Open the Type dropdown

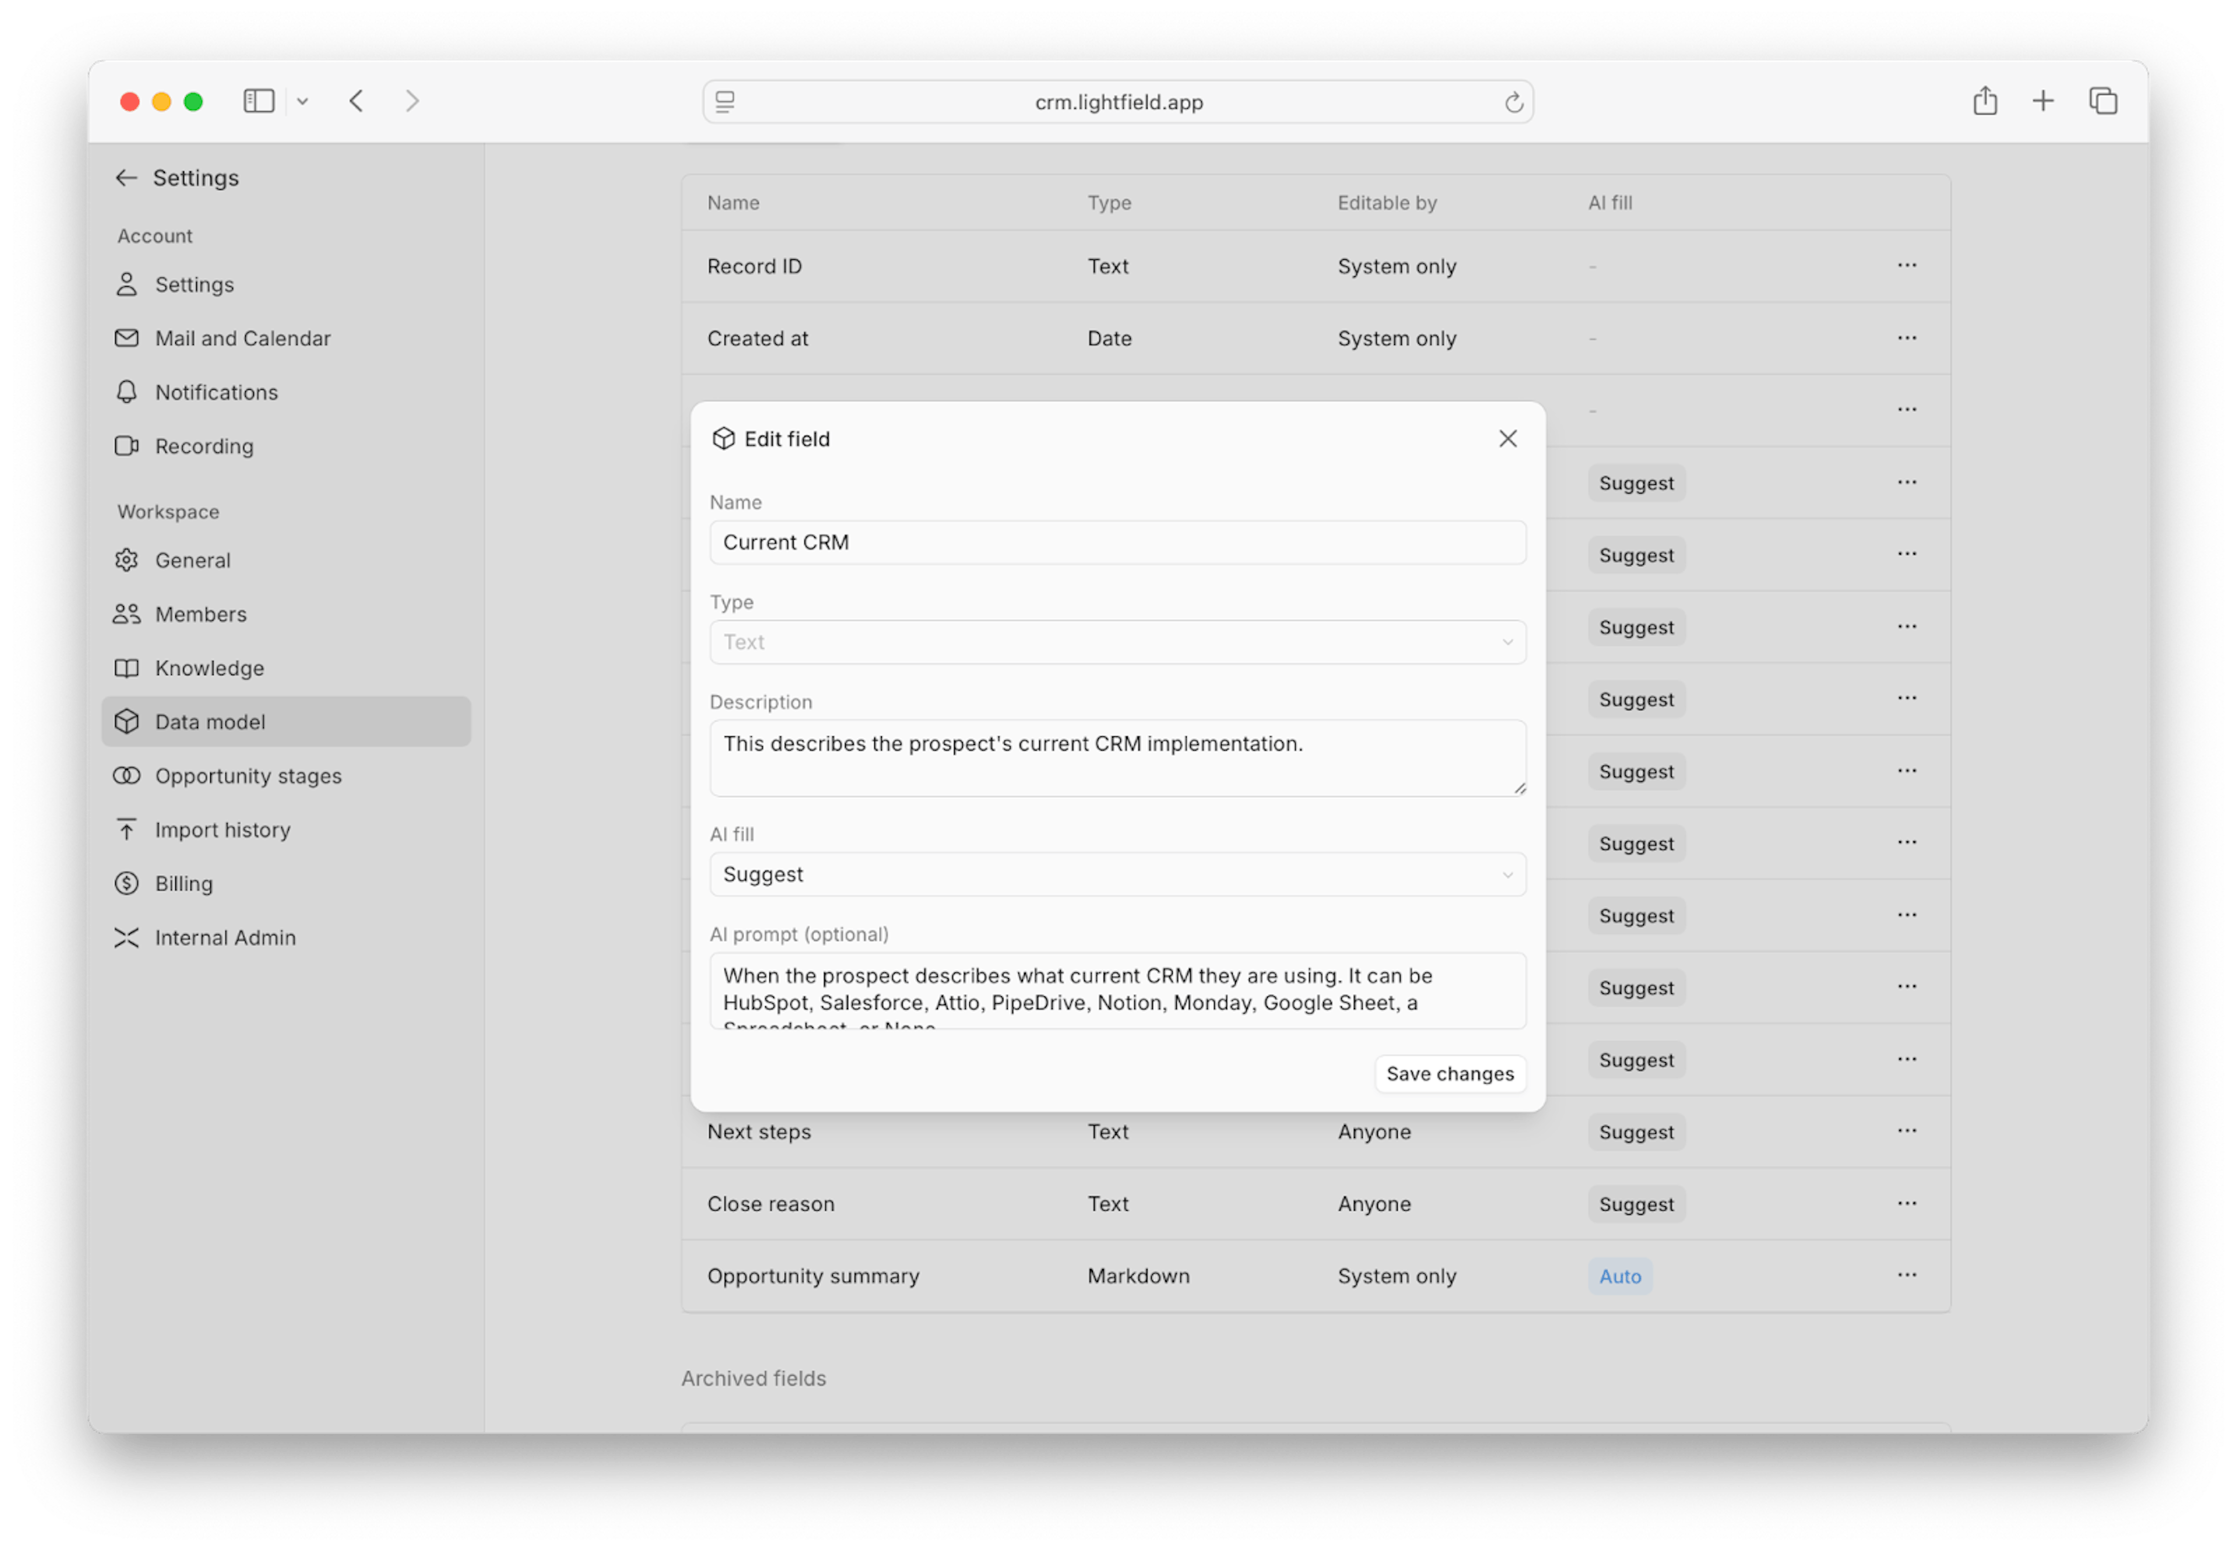(x=1117, y=642)
